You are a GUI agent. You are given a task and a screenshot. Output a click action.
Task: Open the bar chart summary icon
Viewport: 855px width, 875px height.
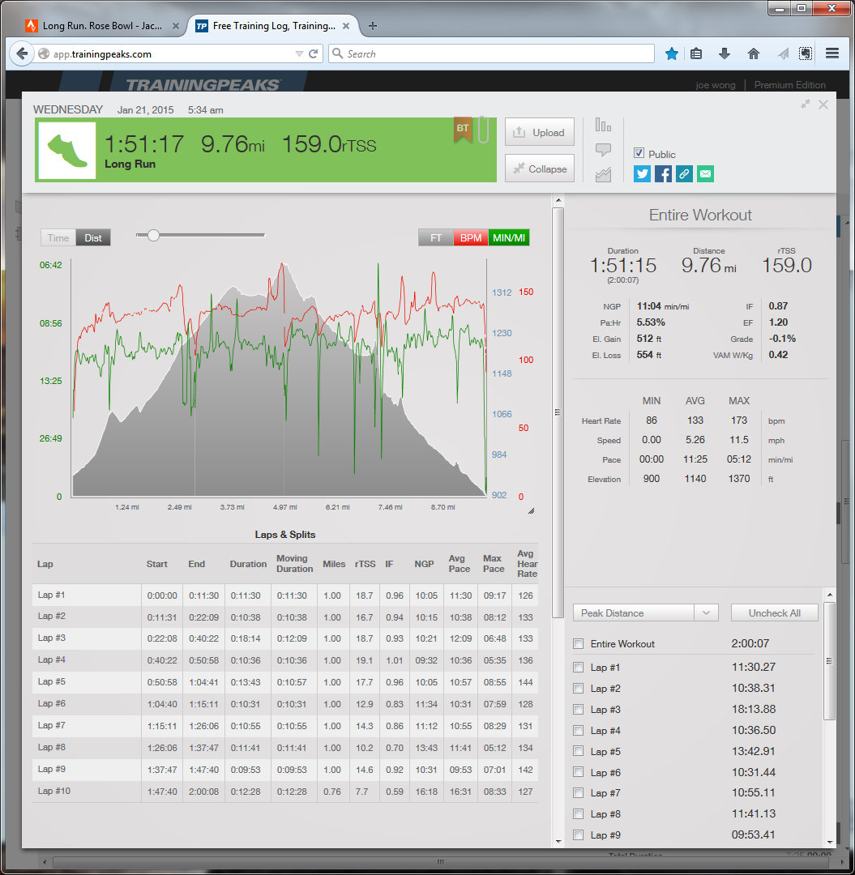click(x=603, y=125)
